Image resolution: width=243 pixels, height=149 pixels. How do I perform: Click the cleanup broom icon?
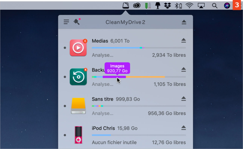point(77,22)
